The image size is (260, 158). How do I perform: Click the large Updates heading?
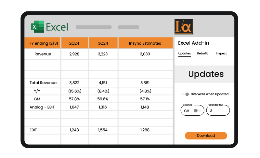point(206,74)
